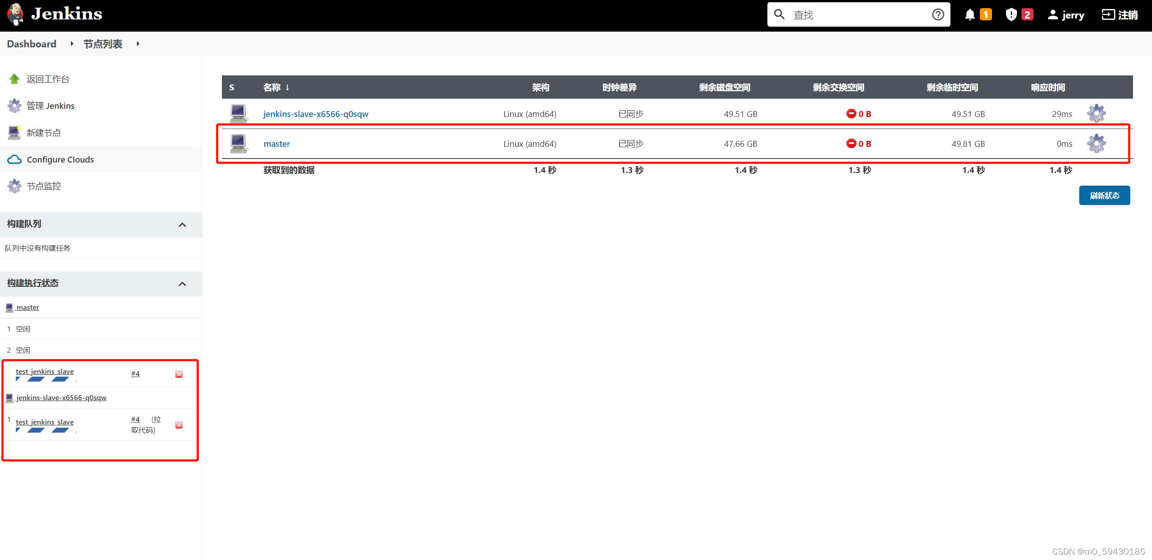This screenshot has width=1152, height=560.
Task: Open jenkins-slave-x6566-q0sqw node in table
Action: tap(316, 114)
